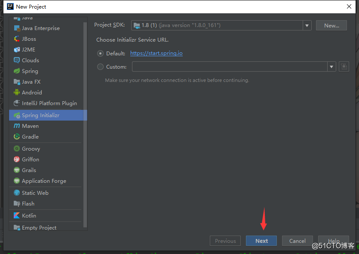Open the https://start.spring.io link
The image size is (359, 254).
coord(156,53)
